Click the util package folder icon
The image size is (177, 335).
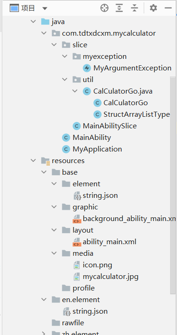pyautogui.click(x=76, y=80)
